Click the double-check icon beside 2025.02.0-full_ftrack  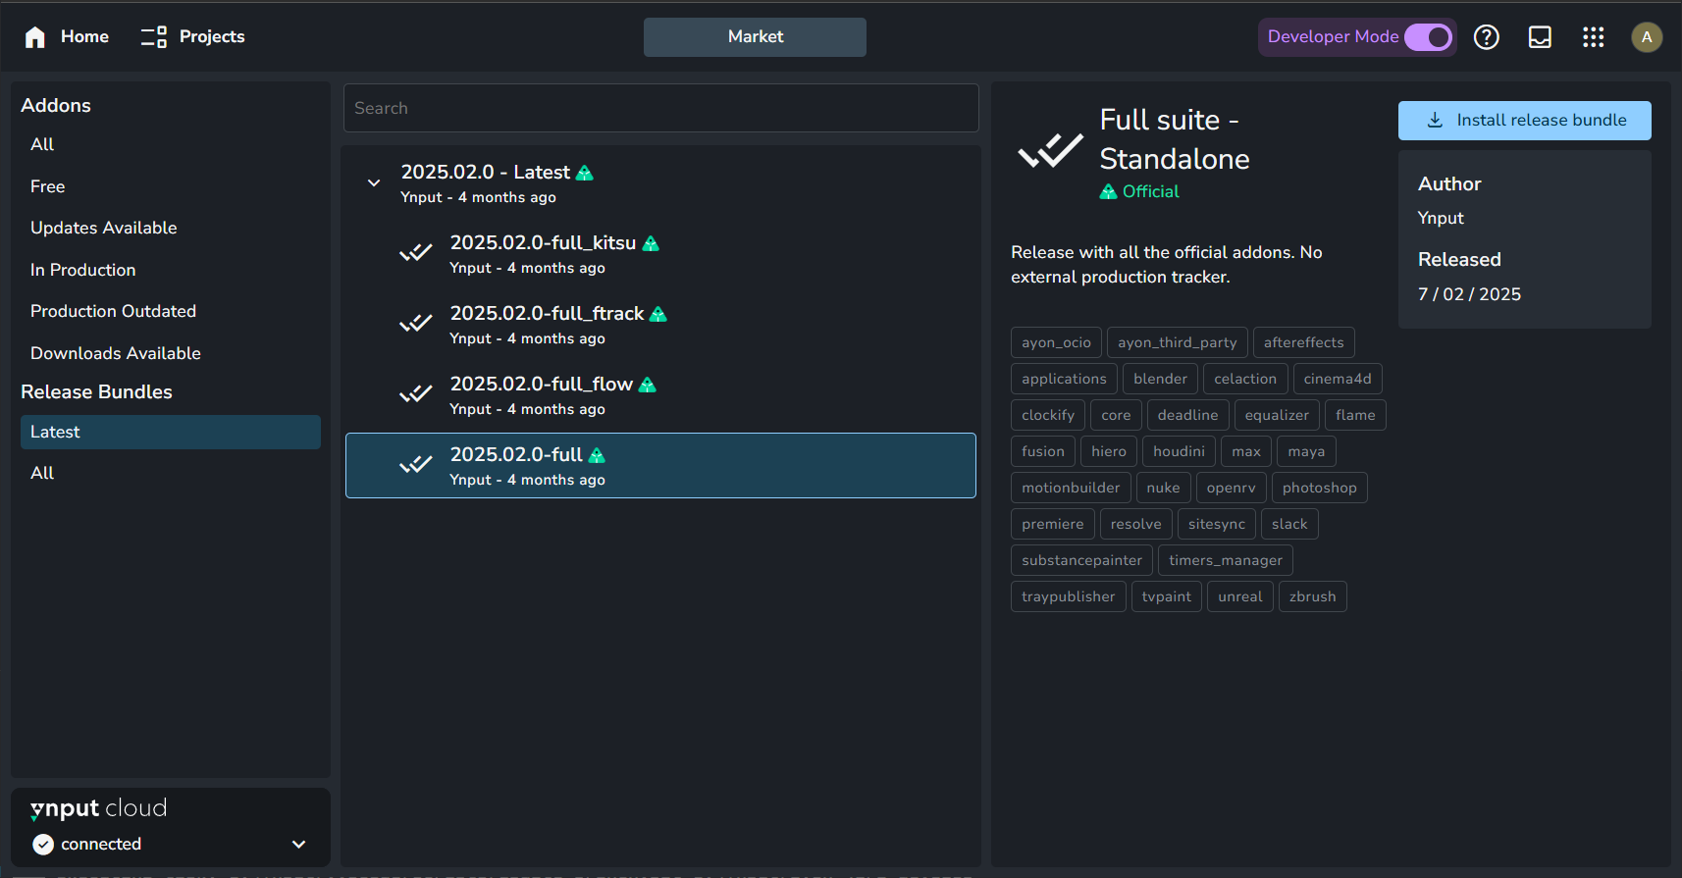point(416,324)
